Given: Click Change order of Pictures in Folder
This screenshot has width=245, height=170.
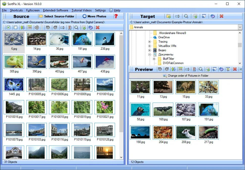Looking at the screenshot, I should click(x=186, y=76).
